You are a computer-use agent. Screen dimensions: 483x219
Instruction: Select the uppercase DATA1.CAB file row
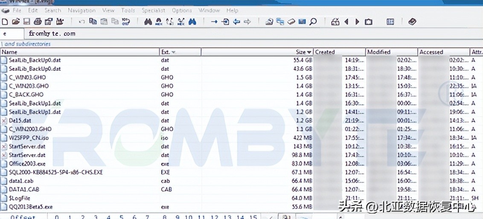(241, 190)
